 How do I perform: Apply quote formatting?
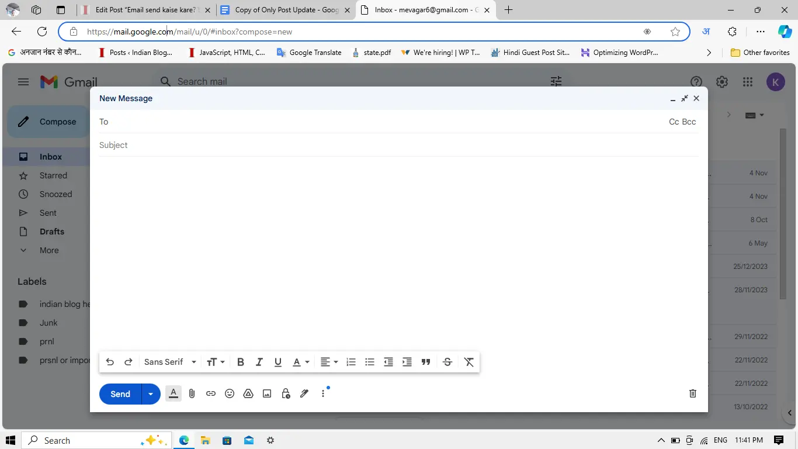[x=426, y=362]
